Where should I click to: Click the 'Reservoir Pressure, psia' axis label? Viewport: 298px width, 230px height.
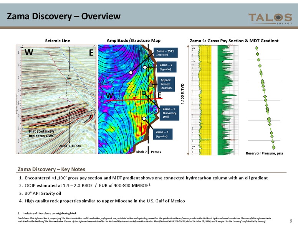point(264,153)
